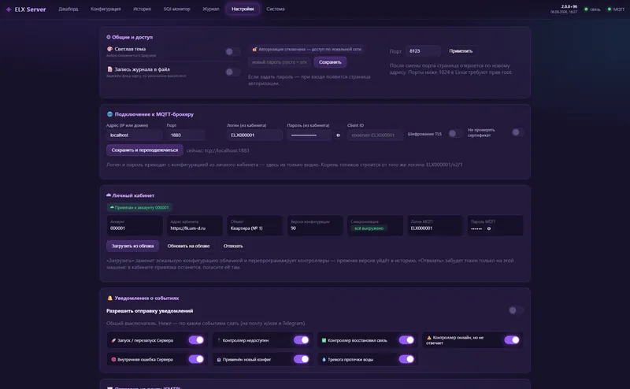
Task: Reveal Пароль MQTT in the cabinet card
Action: [x=489, y=228]
